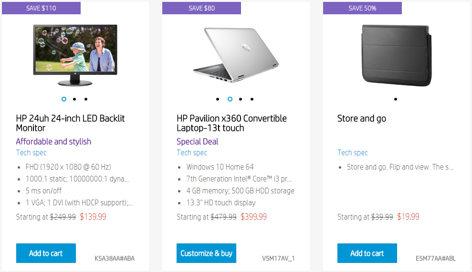Select third carousel dot under monitor image
Image resolution: width=472 pixels, height=272 pixels.
click(x=86, y=99)
